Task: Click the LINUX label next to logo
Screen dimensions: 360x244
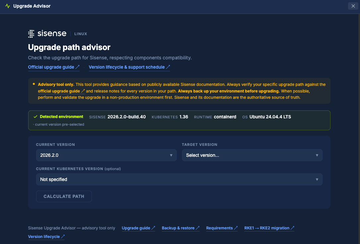Action: [x=81, y=34]
